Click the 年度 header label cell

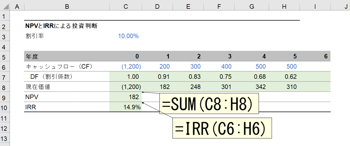(x=67, y=57)
